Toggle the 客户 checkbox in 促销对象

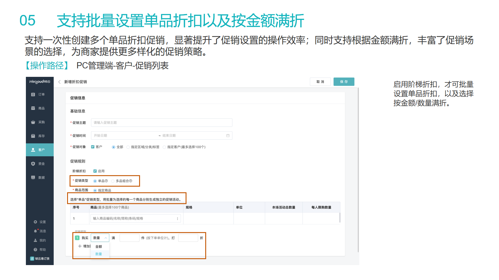pos(93,147)
